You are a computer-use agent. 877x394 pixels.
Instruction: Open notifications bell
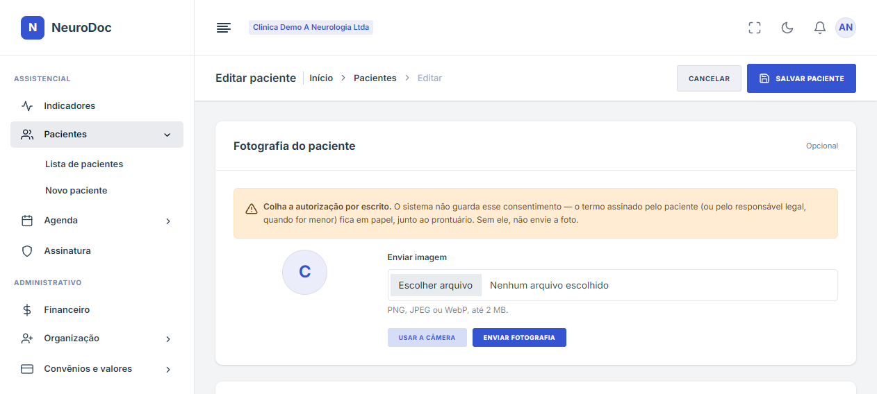[x=820, y=28]
